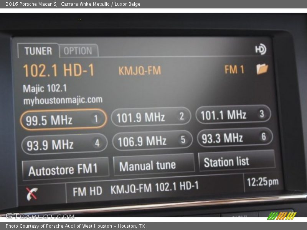Tap the FM 1 band label

point(234,69)
